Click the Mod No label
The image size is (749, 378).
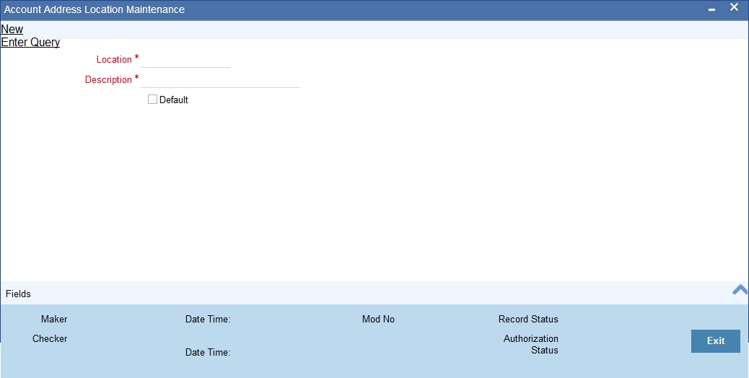[x=378, y=319]
